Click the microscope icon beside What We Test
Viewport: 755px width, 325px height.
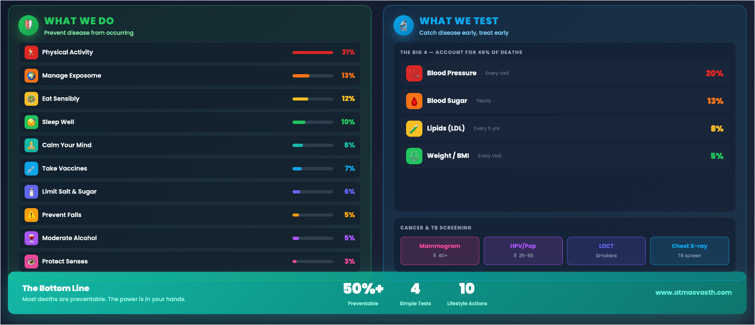point(404,26)
